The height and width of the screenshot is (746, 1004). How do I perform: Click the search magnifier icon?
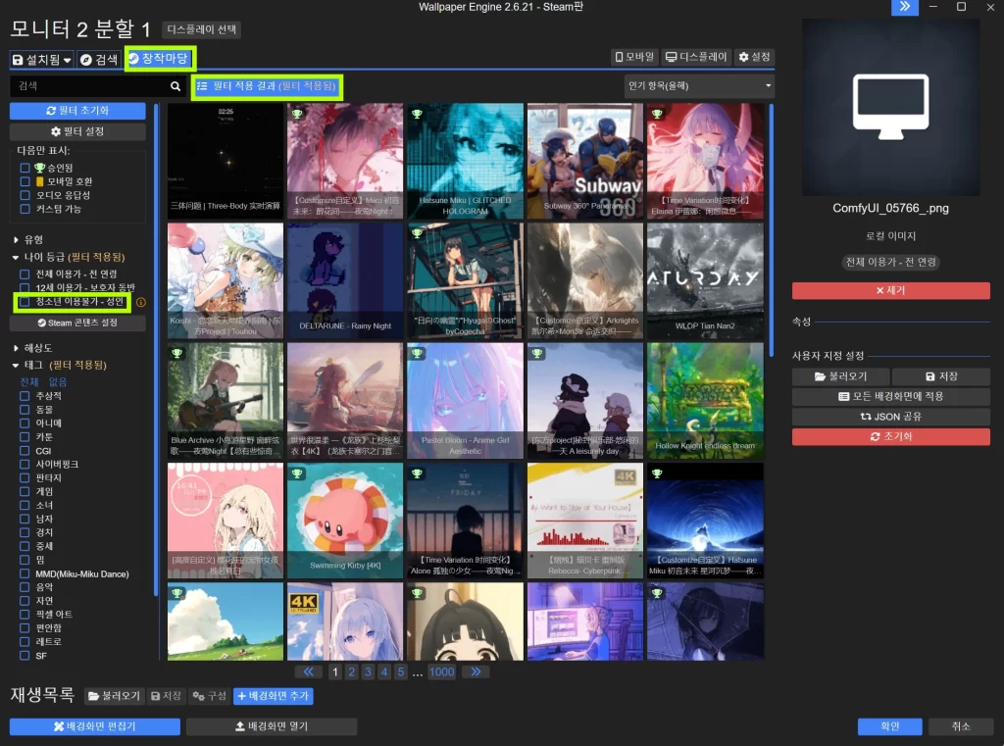(x=176, y=86)
